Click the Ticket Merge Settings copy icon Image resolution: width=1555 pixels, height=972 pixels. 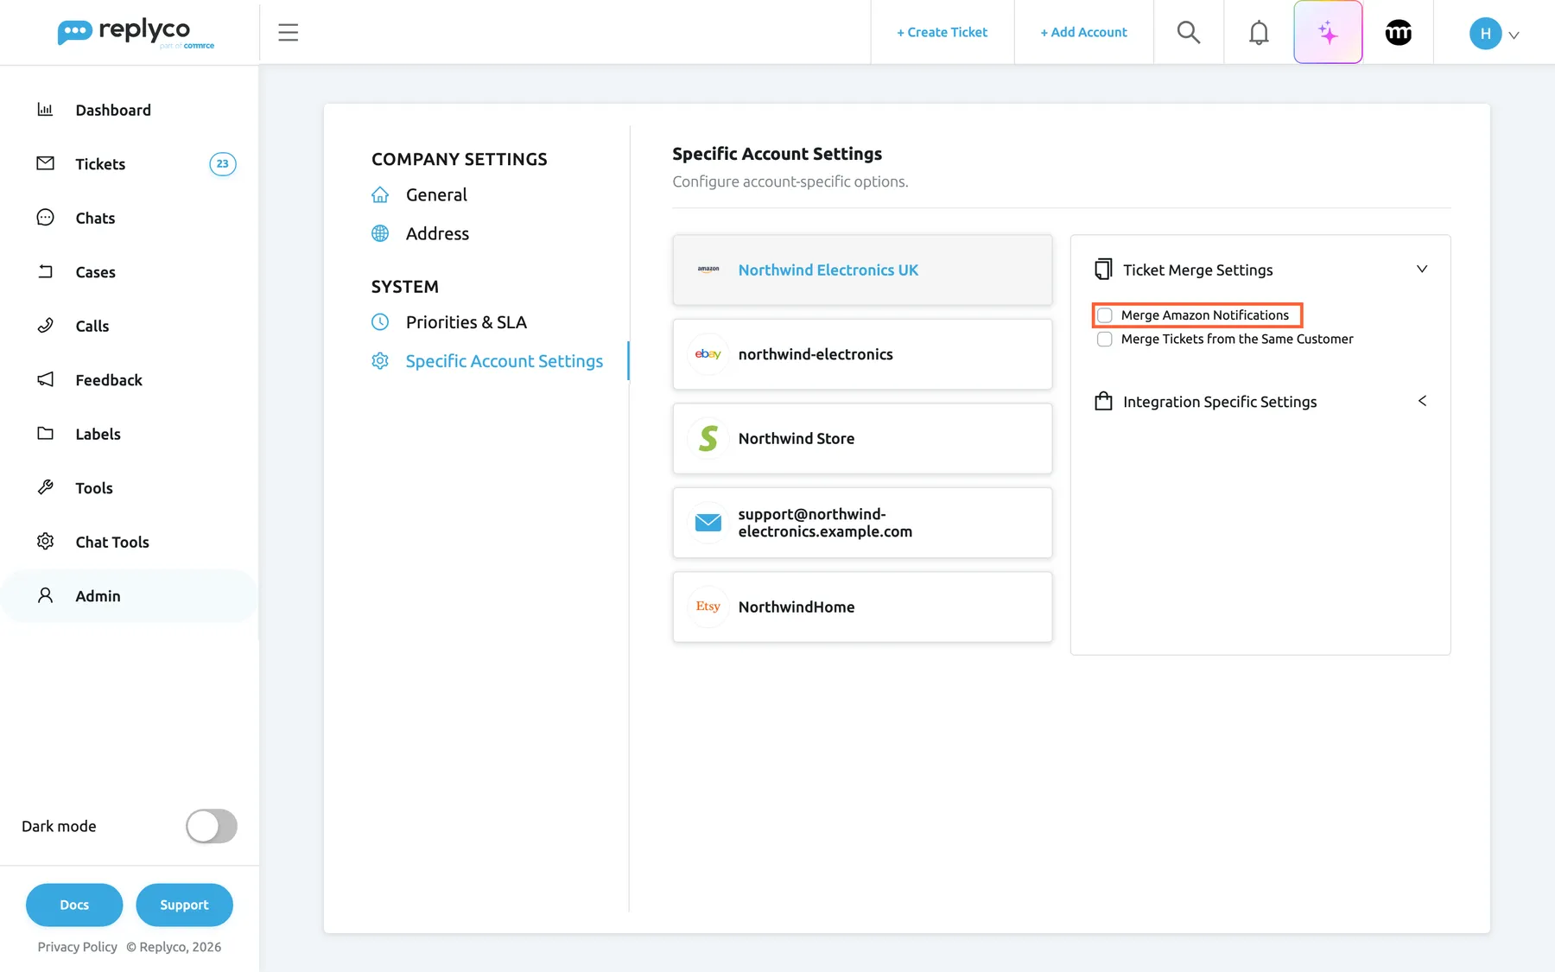tap(1103, 270)
